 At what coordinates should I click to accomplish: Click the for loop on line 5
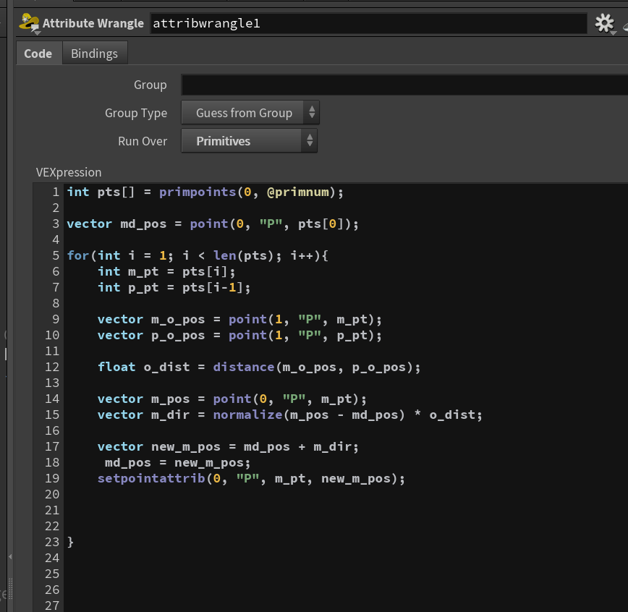coord(197,255)
